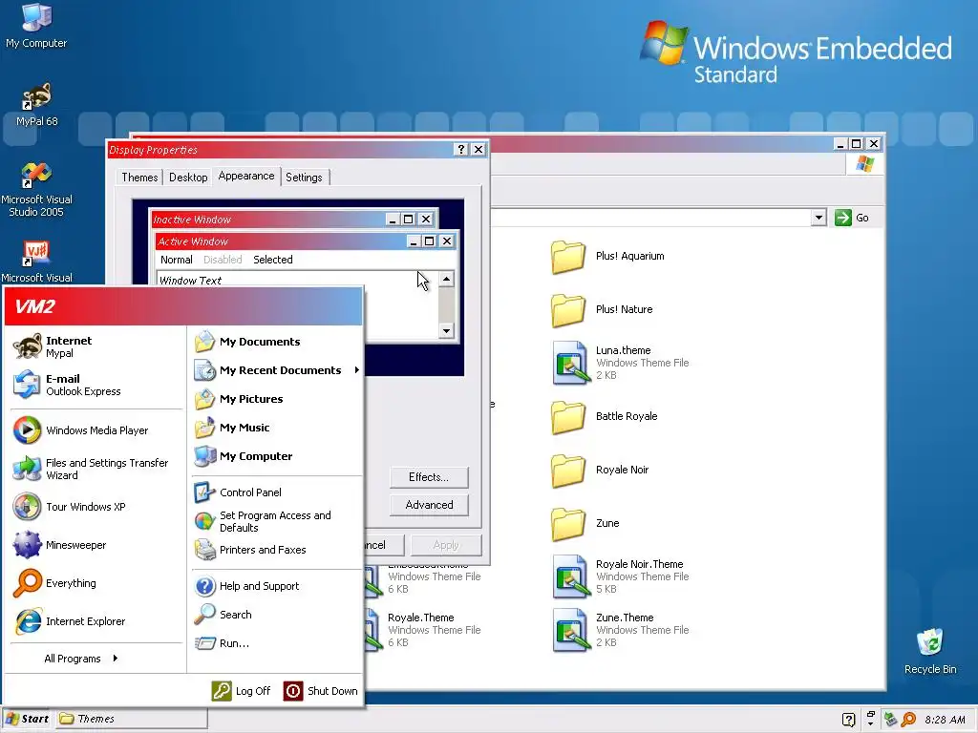The width and height of the screenshot is (978, 733).
Task: Open address bar dropdown in Themes window
Action: click(x=819, y=218)
